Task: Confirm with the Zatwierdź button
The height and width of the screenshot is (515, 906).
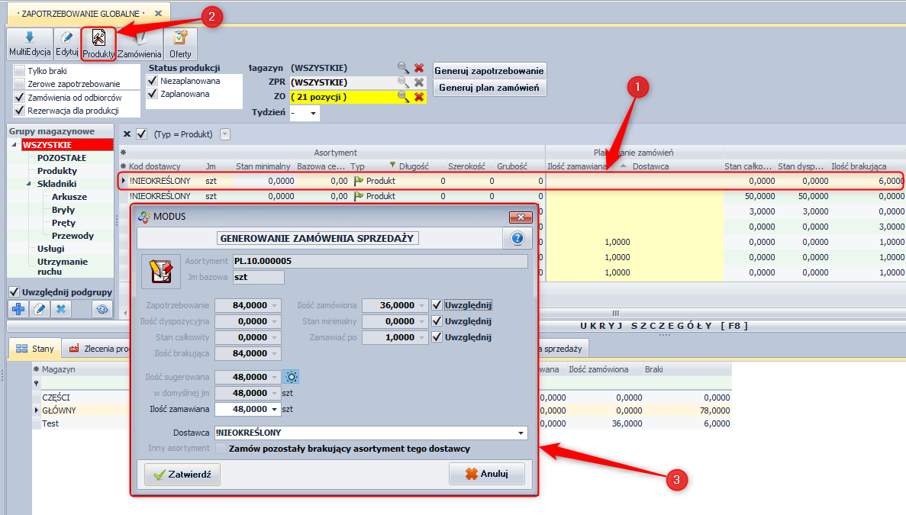Action: click(x=182, y=474)
